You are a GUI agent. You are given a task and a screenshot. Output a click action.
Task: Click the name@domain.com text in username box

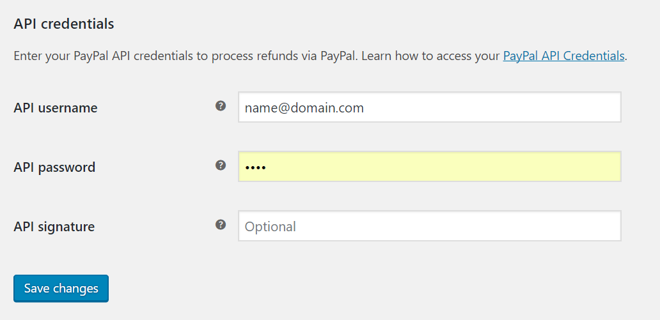pyautogui.click(x=304, y=108)
